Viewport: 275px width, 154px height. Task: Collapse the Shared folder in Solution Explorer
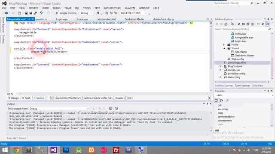coord(224,48)
